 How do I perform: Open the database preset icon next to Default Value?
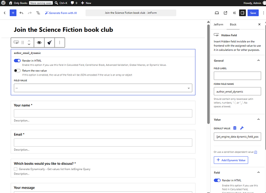pos(235,128)
